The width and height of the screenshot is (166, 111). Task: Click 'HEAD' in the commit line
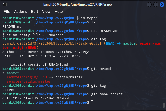point(110,44)
